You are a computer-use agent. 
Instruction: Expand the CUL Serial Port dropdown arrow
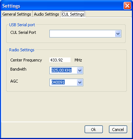[x=118, y=34]
